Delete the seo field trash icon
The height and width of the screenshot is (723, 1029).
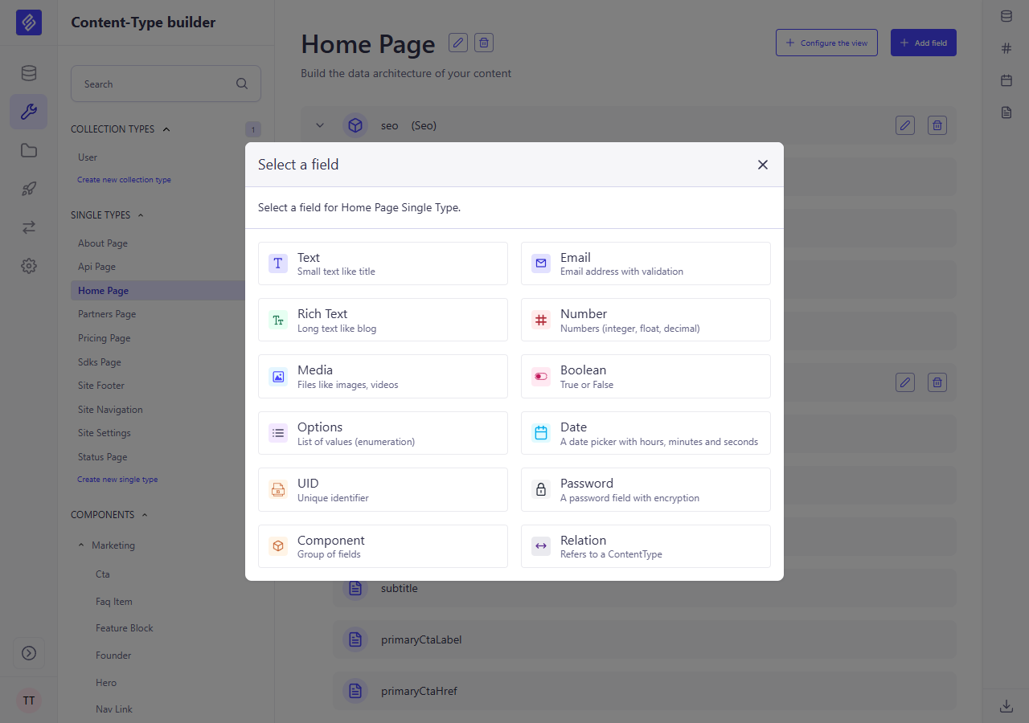point(937,125)
